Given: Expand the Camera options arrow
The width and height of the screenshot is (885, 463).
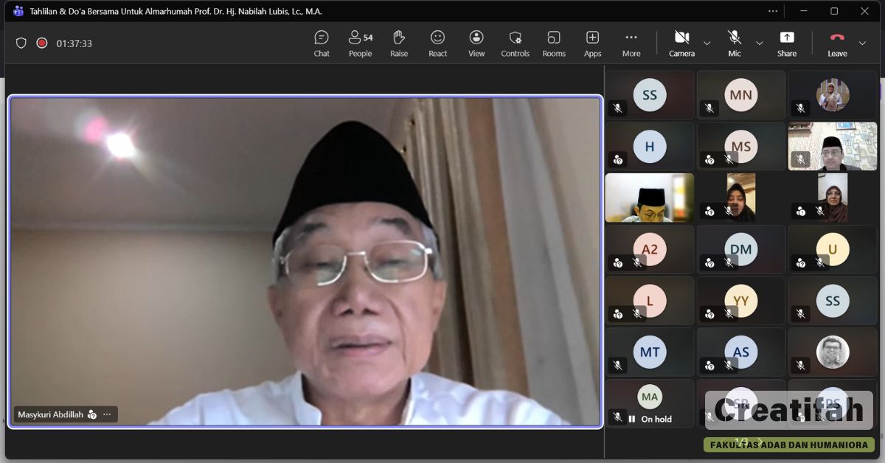Looking at the screenshot, I should click(x=707, y=43).
